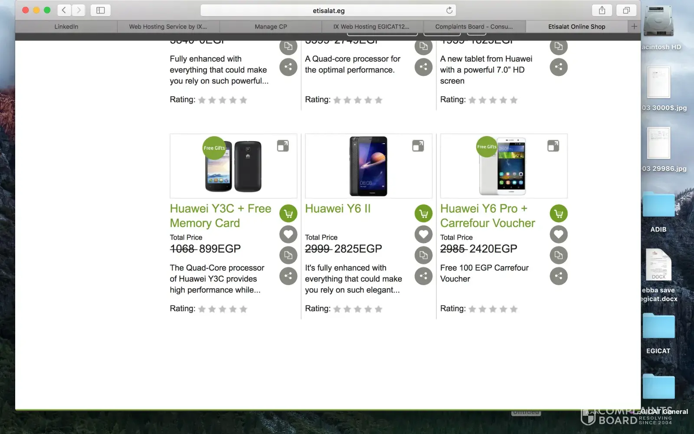The image size is (694, 434).
Task: Share the Quad-core processor product above
Action: tap(424, 67)
